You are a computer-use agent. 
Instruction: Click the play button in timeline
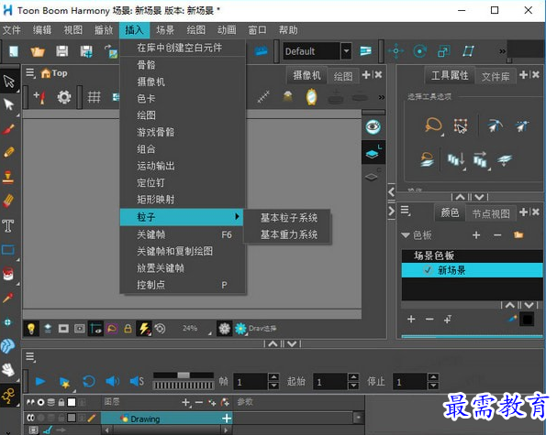40,382
